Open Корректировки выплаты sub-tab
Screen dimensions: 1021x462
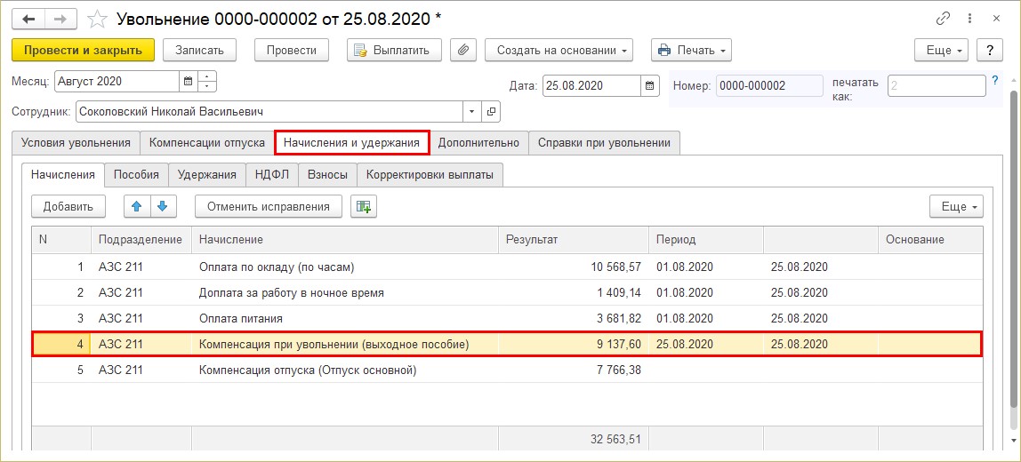point(430,174)
